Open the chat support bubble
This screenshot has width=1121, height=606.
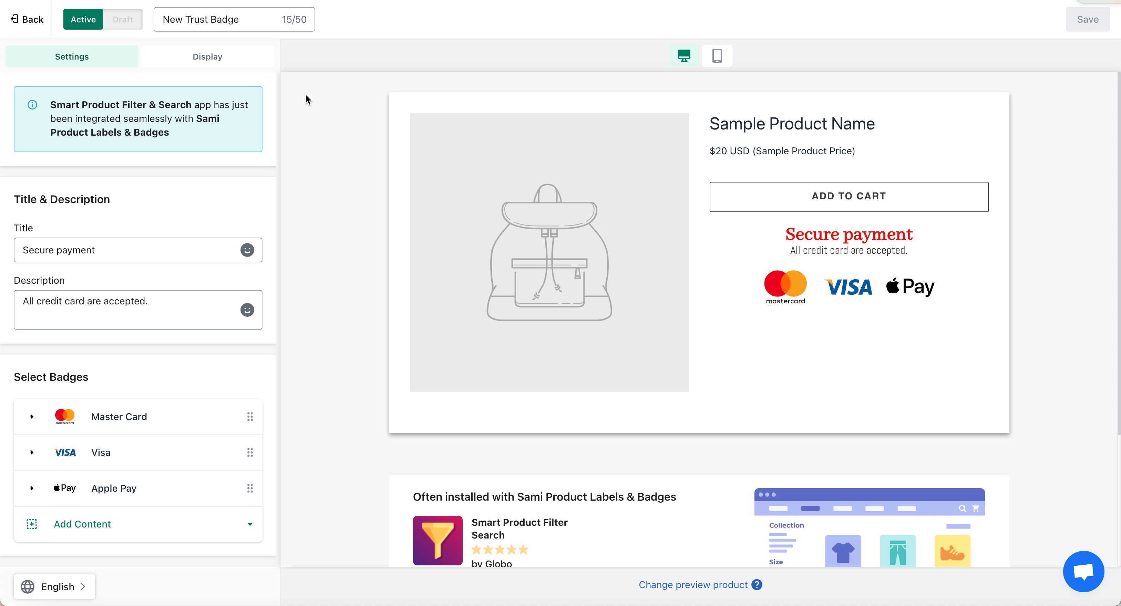(1083, 571)
